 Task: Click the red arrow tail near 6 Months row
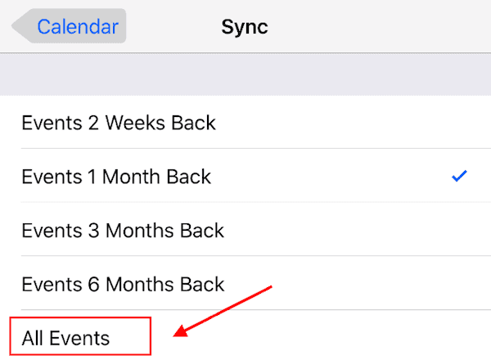(266, 289)
